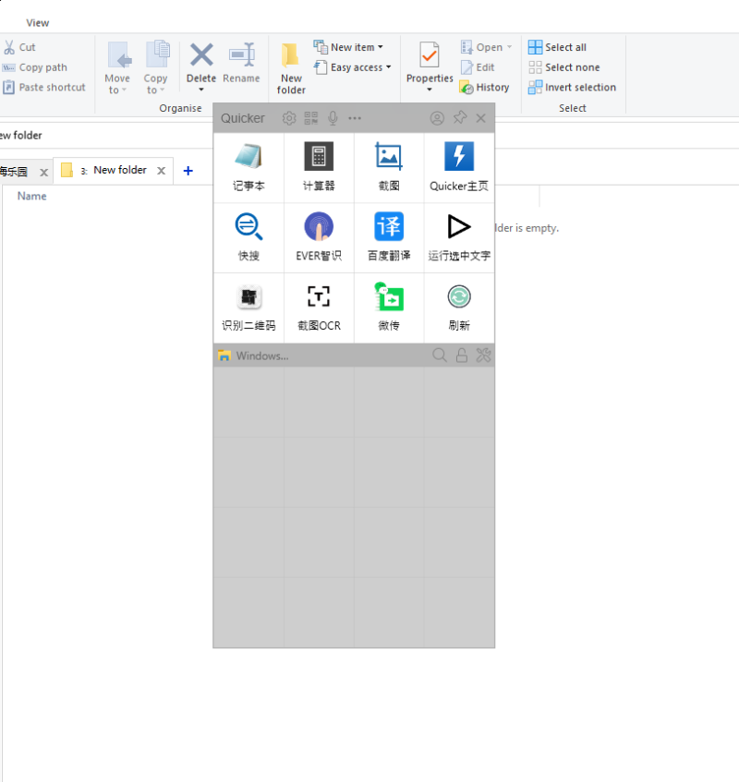The image size is (739, 782).
Task: Switch to the View ribbon tab
Action: 38,23
